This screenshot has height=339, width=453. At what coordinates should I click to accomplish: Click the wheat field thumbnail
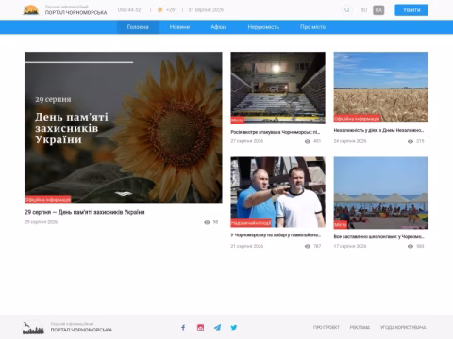coord(381,87)
